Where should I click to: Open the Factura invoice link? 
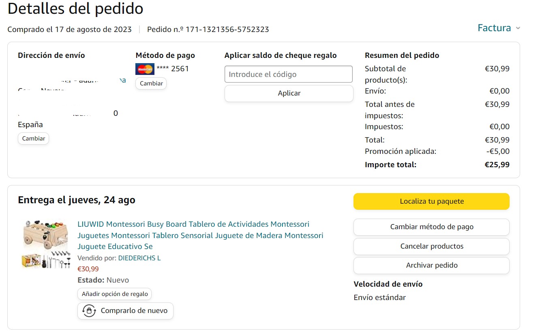494,28
